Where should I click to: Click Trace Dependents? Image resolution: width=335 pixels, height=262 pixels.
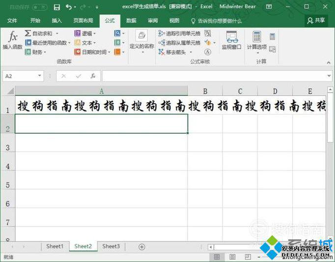(179, 43)
